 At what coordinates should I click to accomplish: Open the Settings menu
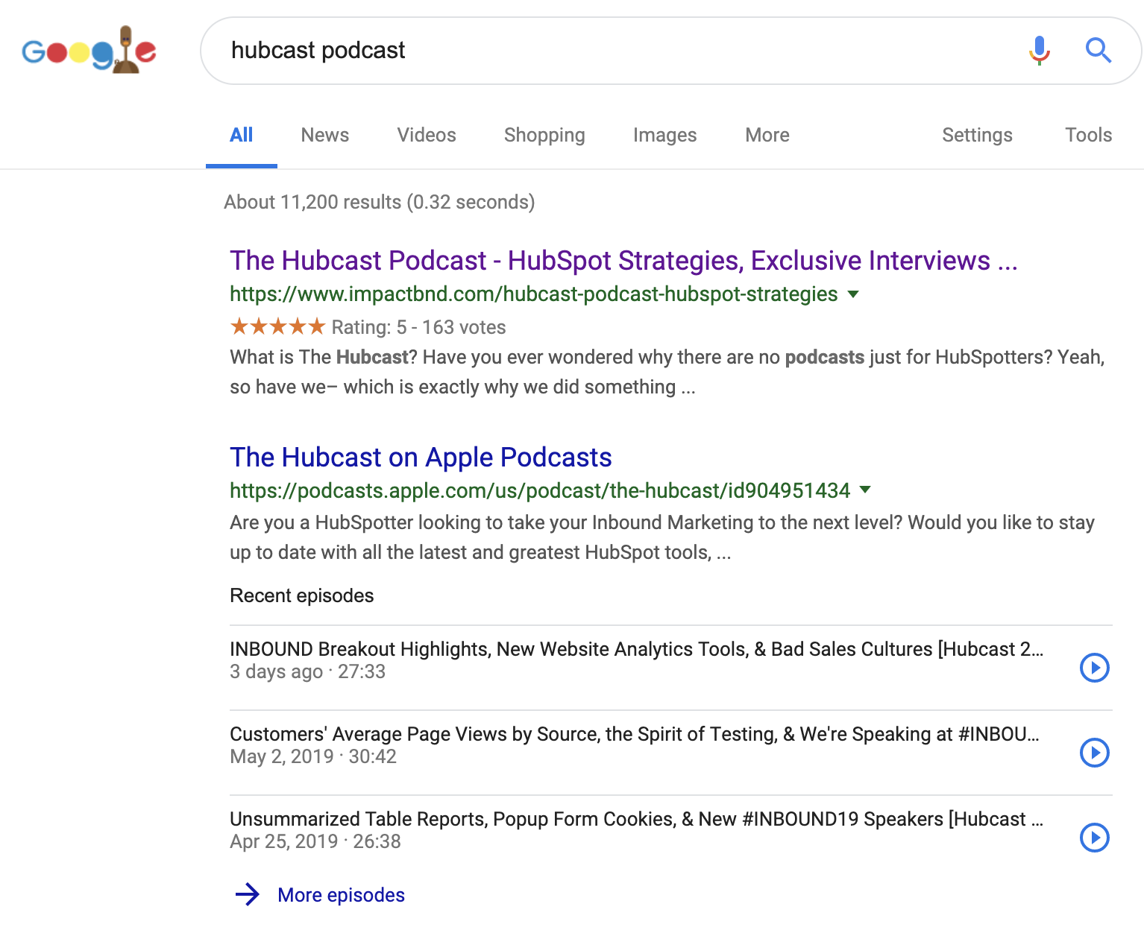pos(977,135)
